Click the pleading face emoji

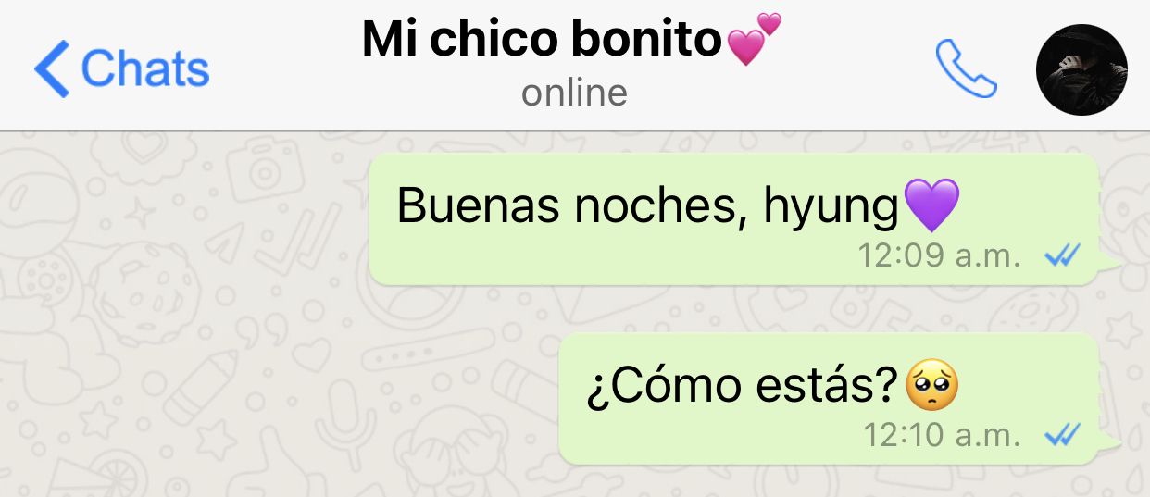931,387
